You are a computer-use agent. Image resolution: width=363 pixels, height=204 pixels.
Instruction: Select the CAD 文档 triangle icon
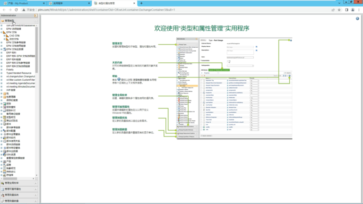coord(8,35)
